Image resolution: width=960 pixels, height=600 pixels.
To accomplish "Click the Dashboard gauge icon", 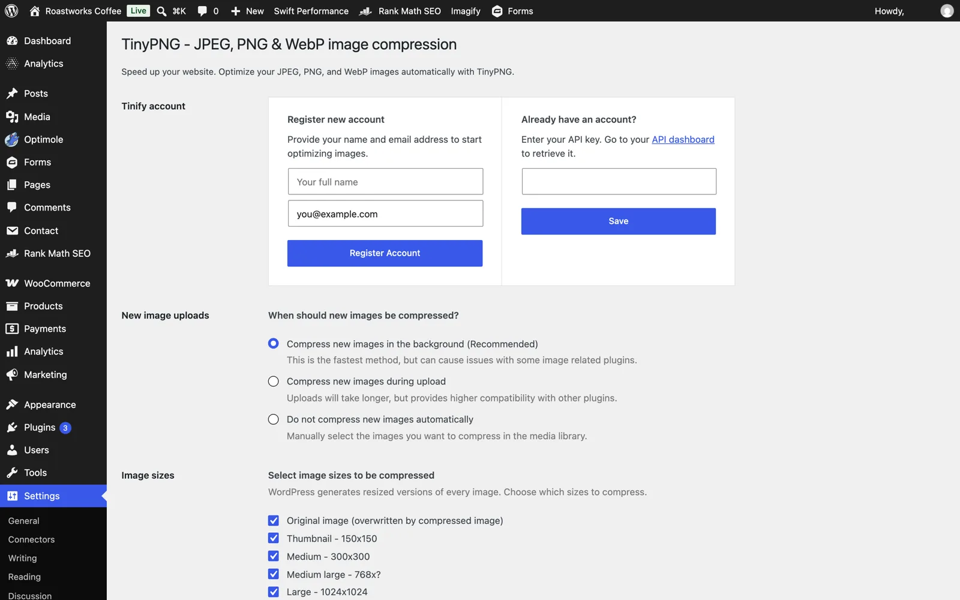I will point(12,41).
